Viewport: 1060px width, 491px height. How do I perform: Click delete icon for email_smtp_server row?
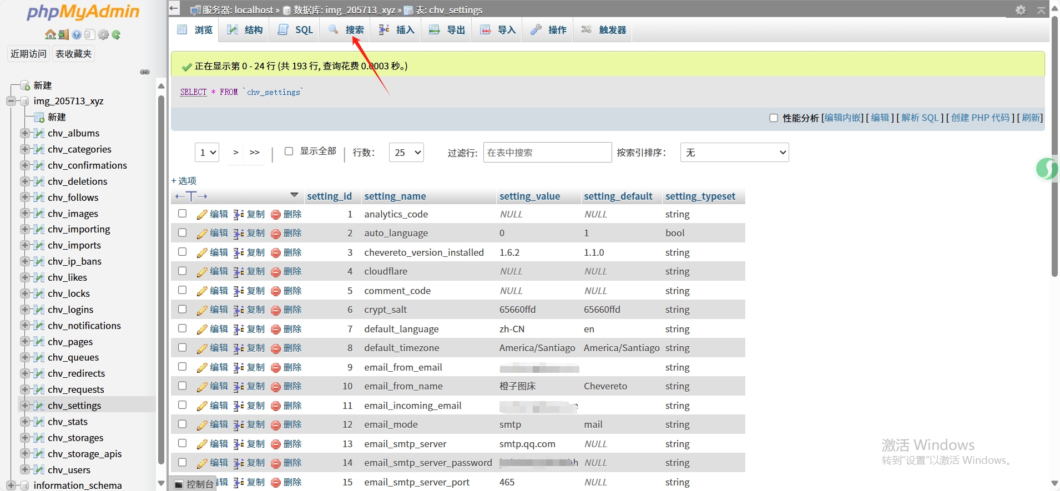click(x=276, y=444)
